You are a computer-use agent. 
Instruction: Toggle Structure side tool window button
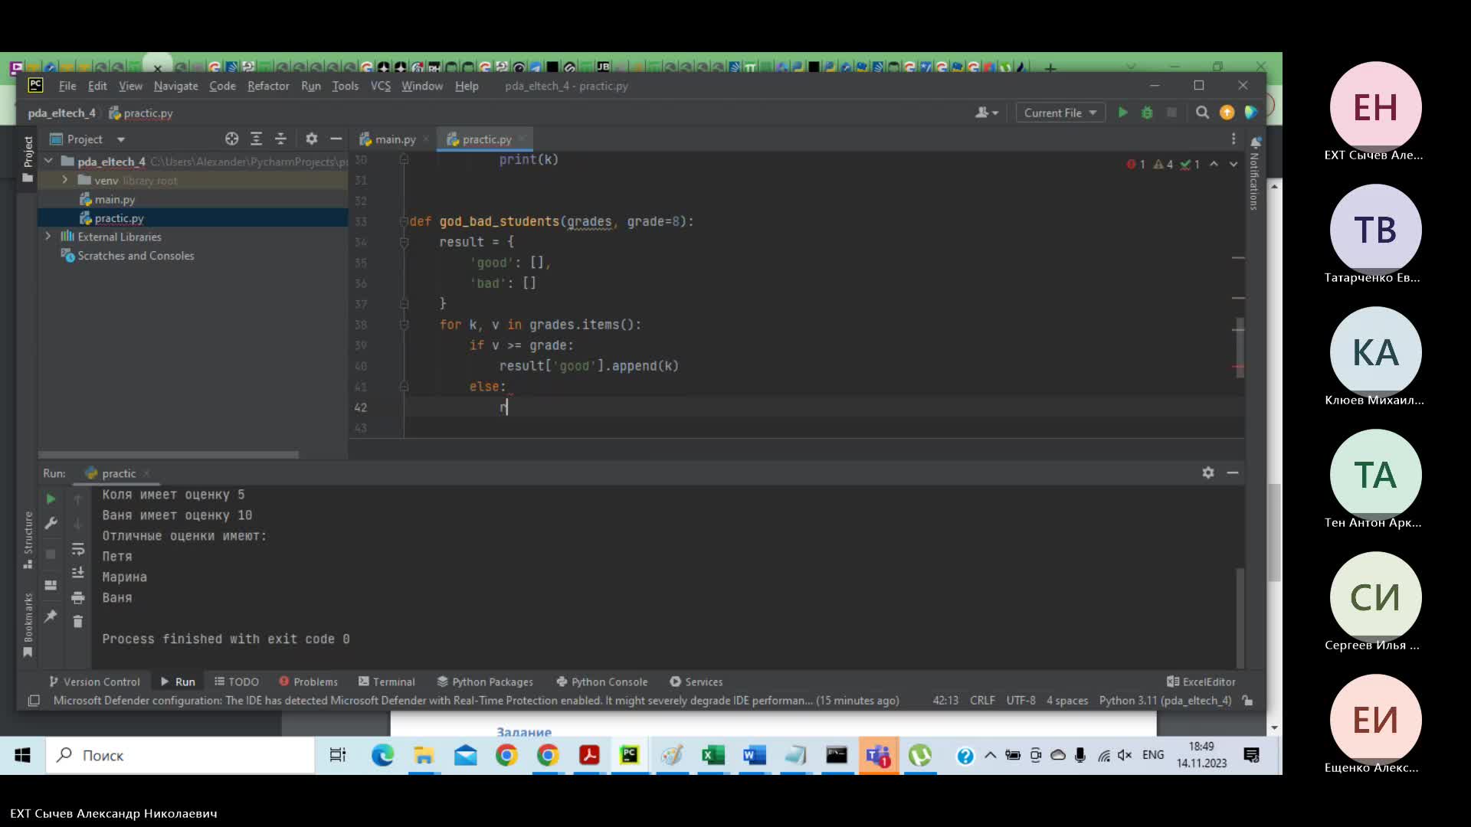tap(28, 539)
